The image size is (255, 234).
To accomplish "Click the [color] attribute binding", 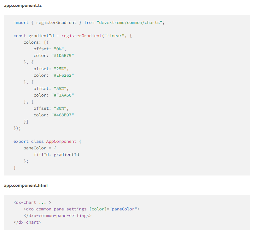I will (98, 209).
